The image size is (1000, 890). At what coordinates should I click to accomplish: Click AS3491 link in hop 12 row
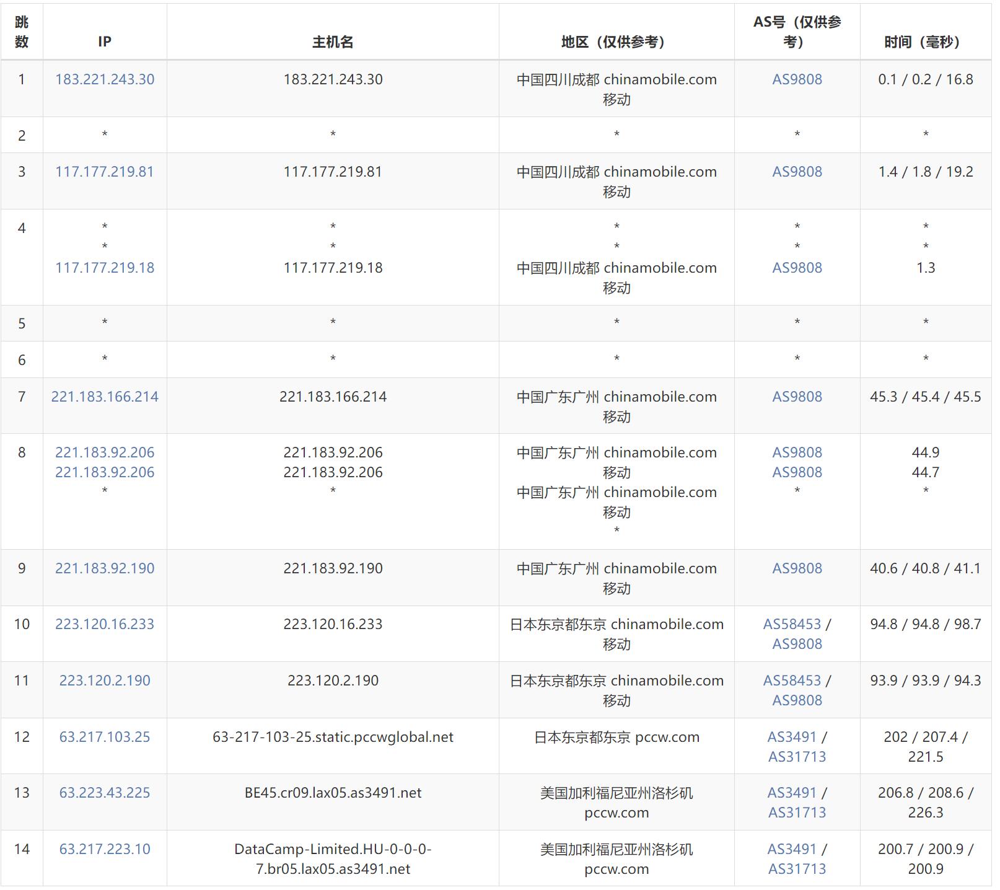pos(792,737)
